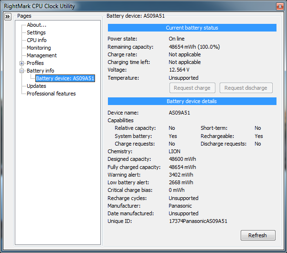This screenshot has width=287, height=253.
Task: Expand the Profiles tree node
Action: [x=21, y=63]
